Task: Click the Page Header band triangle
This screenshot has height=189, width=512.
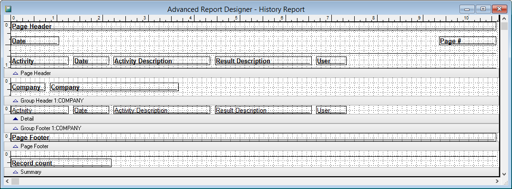Action: [15, 74]
